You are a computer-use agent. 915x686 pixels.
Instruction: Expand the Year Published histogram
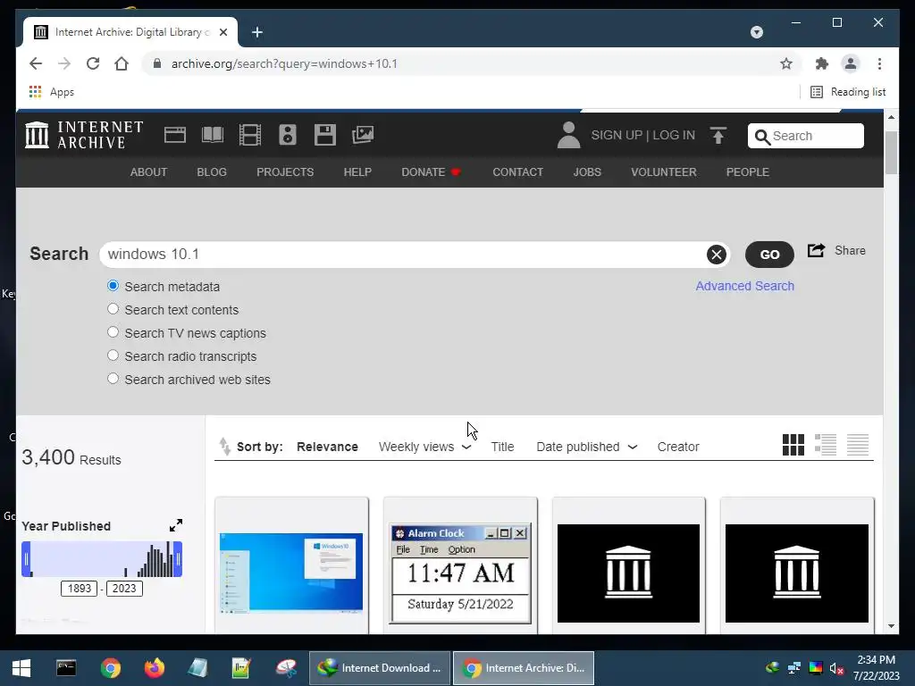pyautogui.click(x=176, y=525)
